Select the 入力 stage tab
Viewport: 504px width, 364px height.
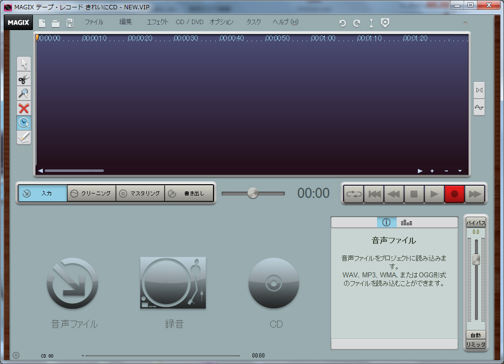point(43,193)
